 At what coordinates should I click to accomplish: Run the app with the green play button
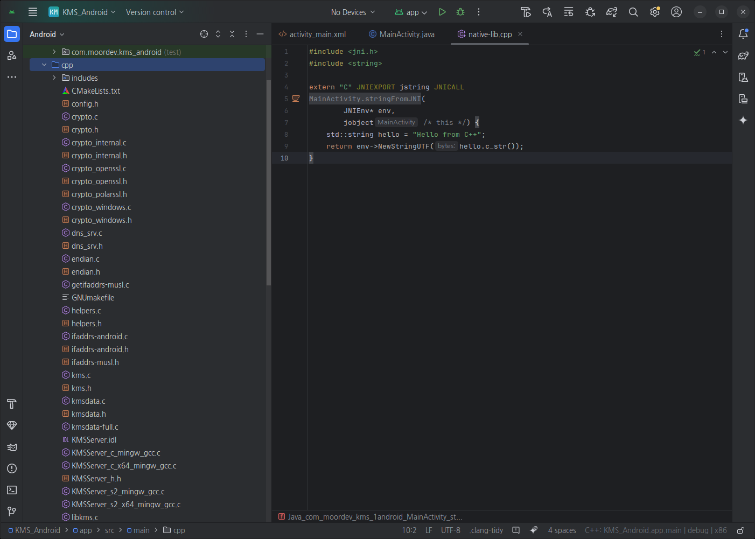pos(442,12)
